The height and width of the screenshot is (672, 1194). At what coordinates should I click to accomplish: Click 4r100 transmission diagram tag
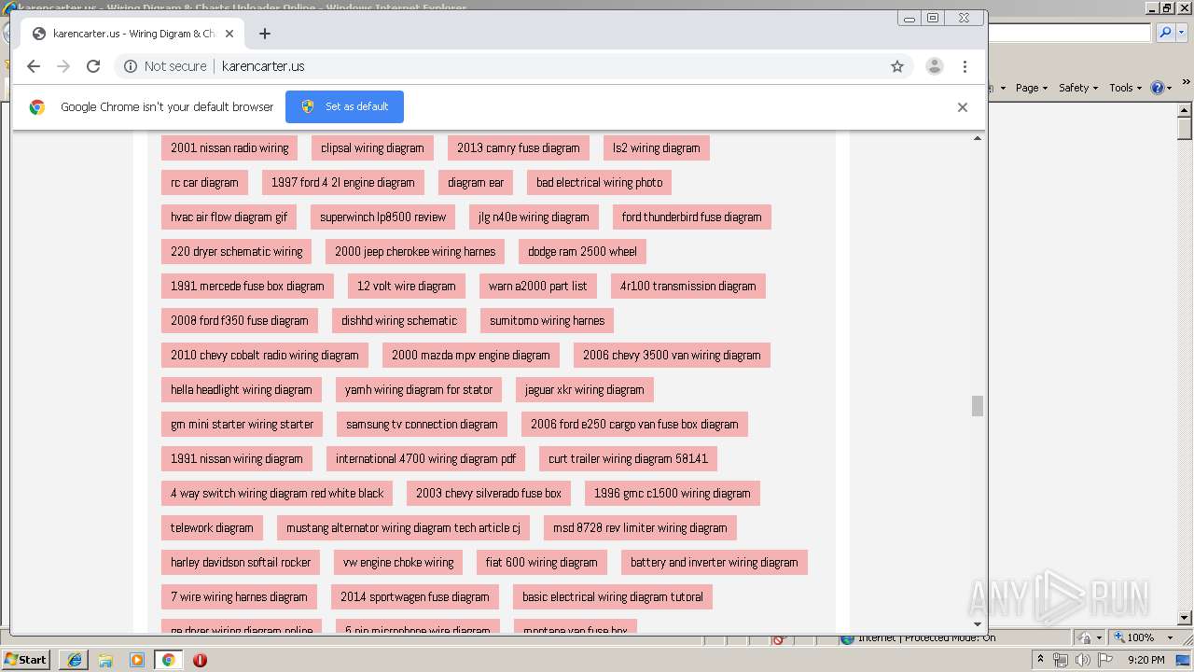pyautogui.click(x=688, y=286)
